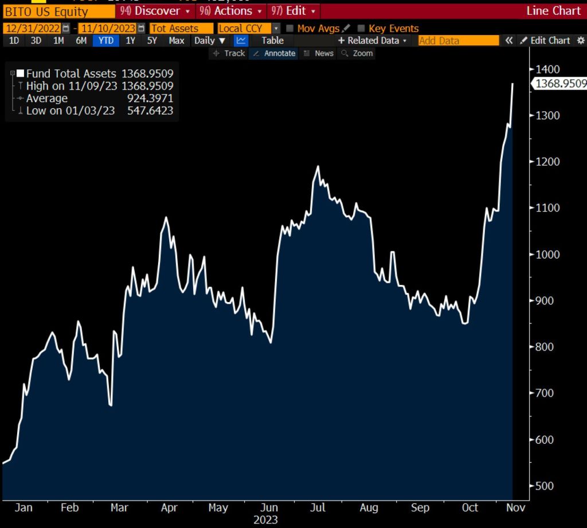Select the Zoom magnifier tool
The image size is (587, 528).
pyautogui.click(x=356, y=53)
